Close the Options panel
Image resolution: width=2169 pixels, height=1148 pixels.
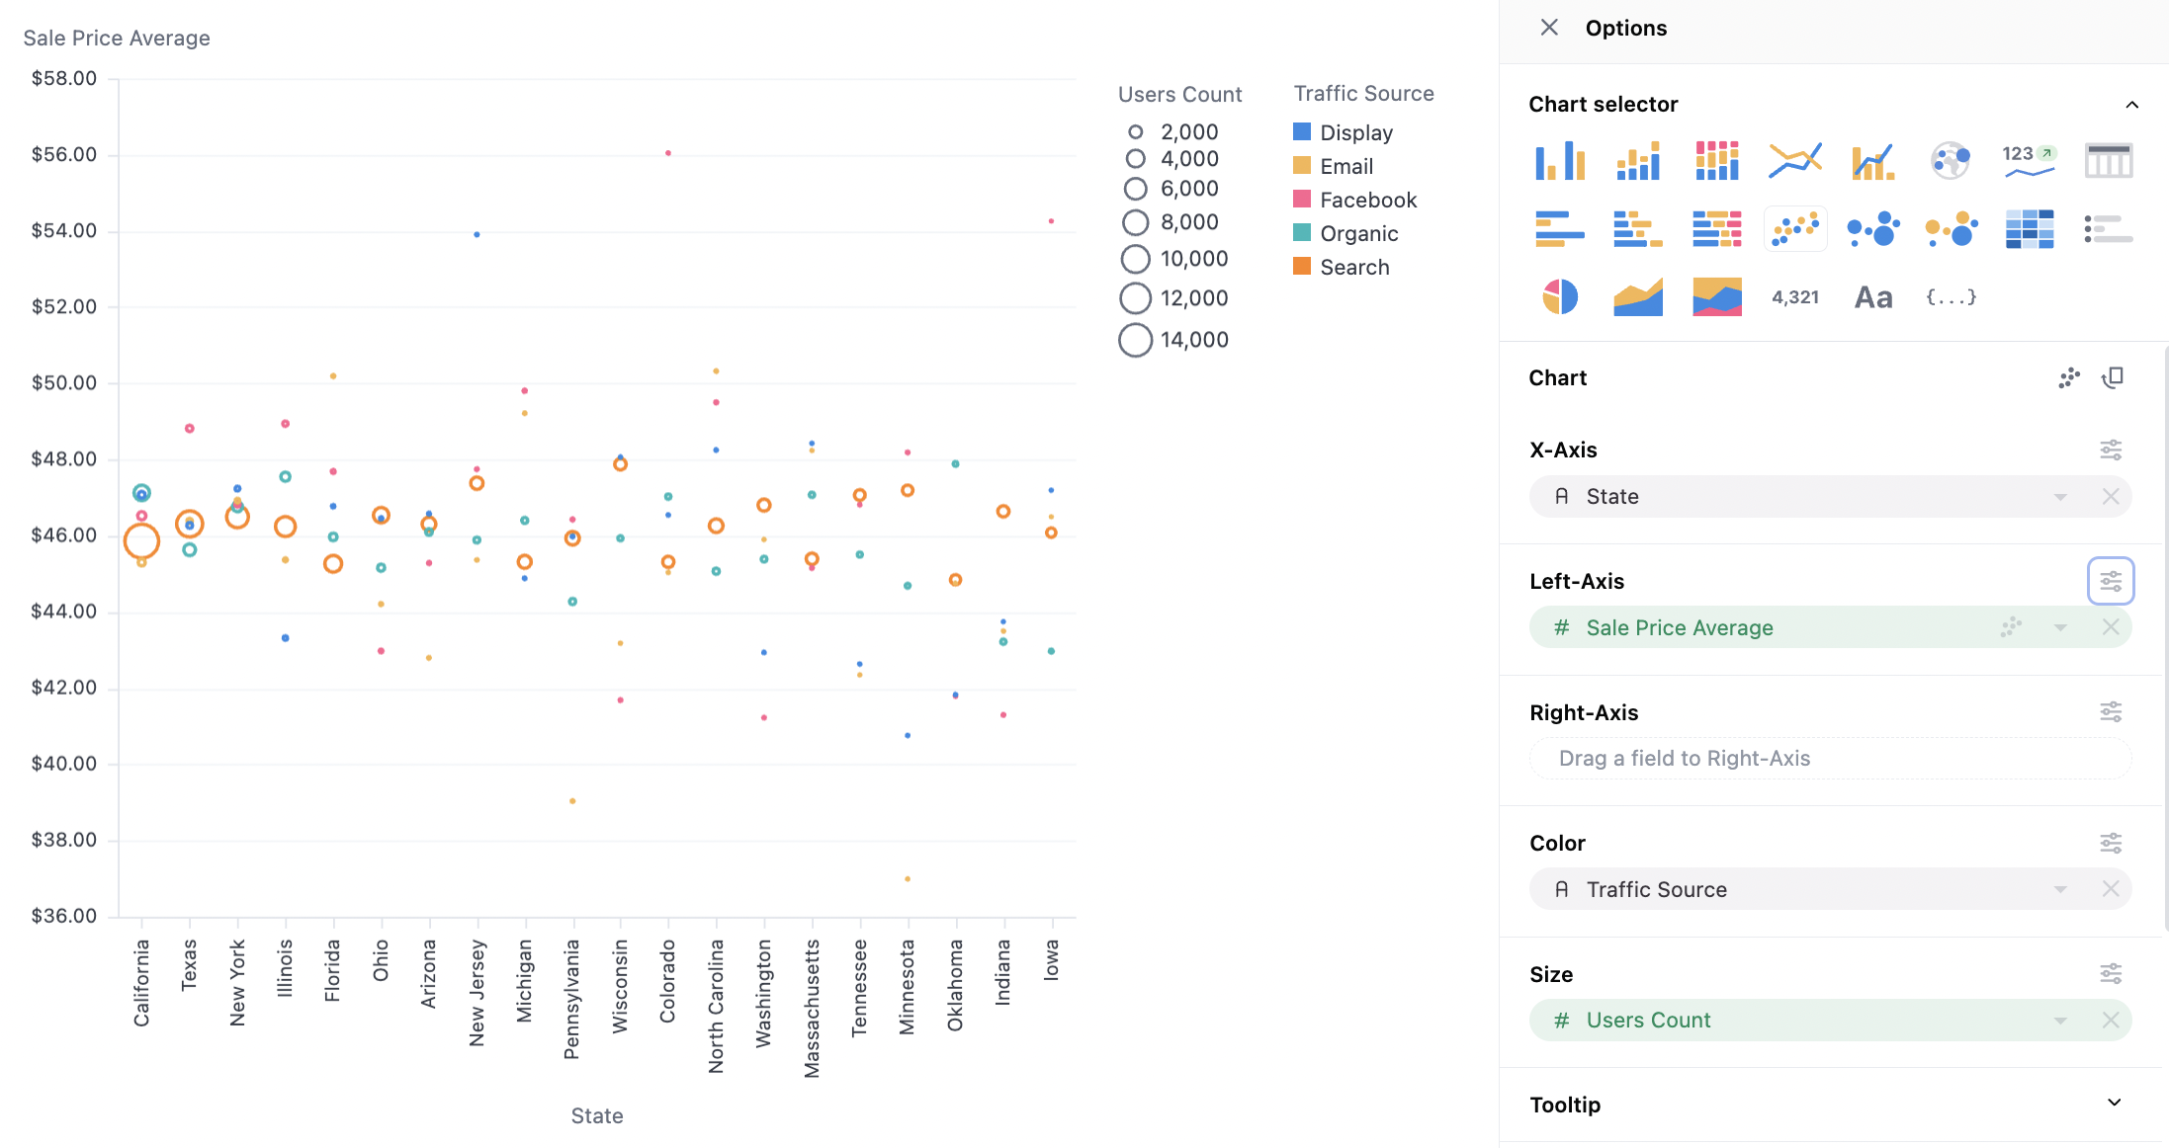[1549, 28]
